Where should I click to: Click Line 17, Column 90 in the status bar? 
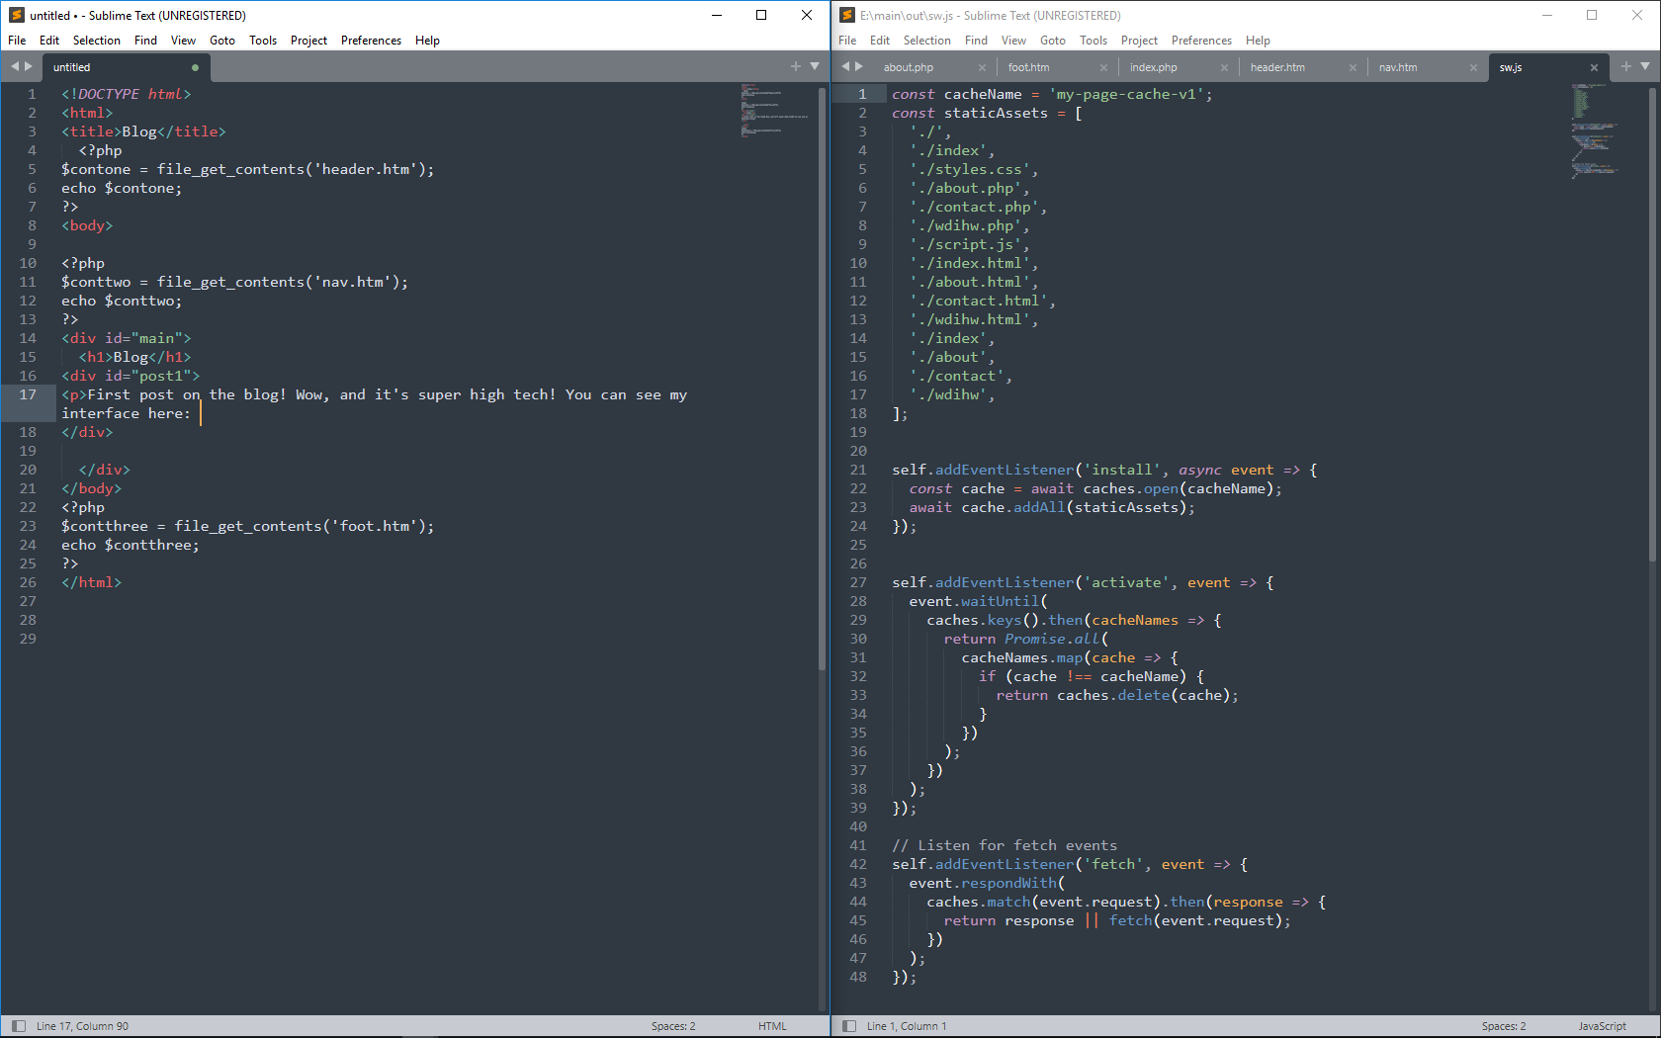83,1025
